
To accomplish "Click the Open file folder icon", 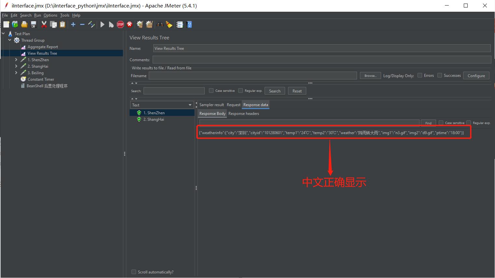I will [x=24, y=24].
